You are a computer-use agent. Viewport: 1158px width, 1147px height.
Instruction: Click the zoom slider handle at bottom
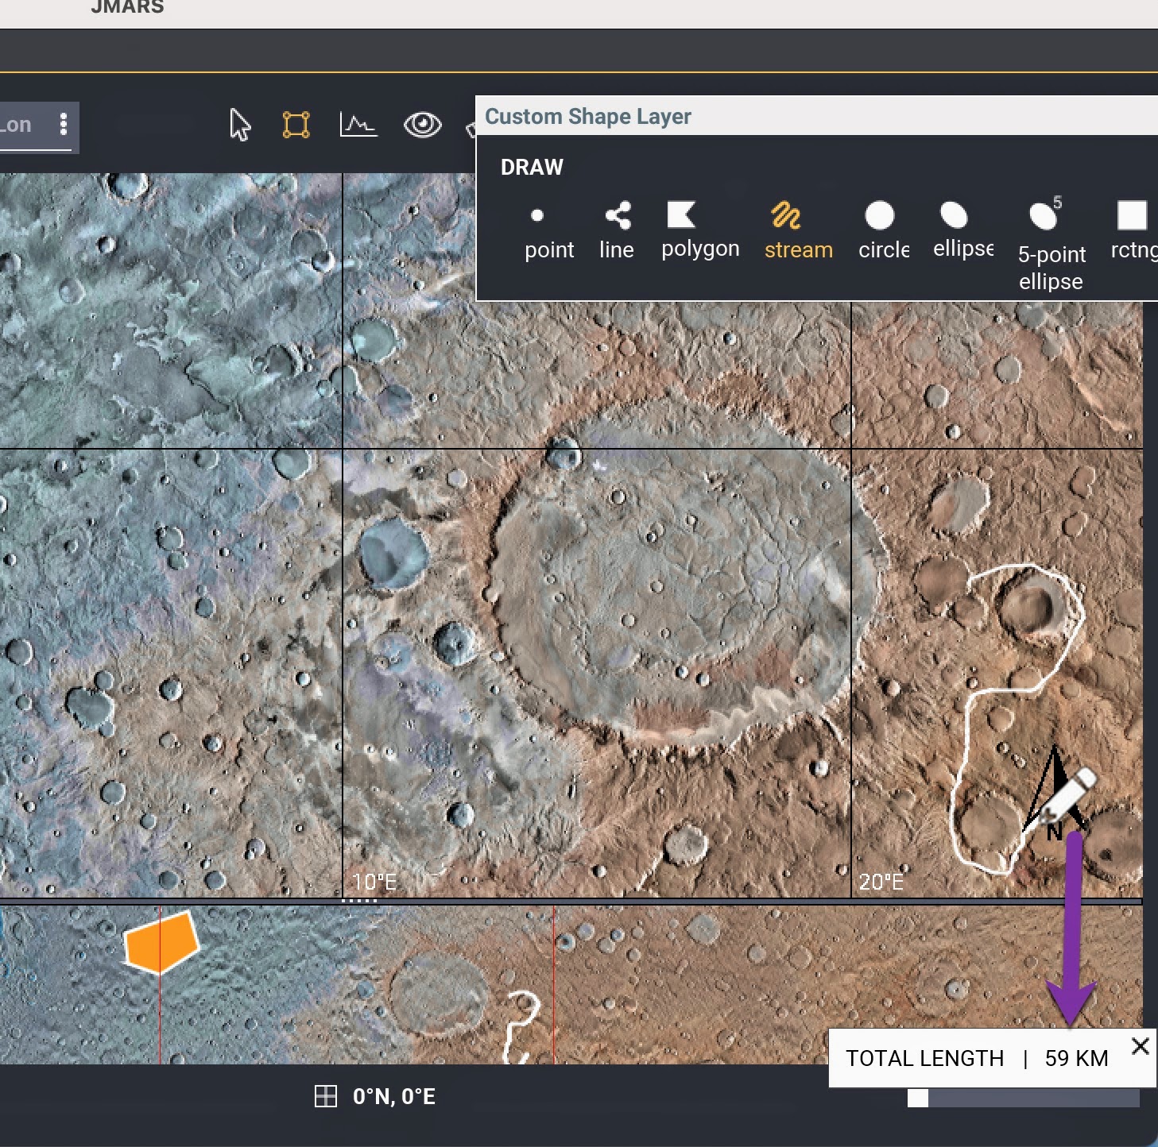[918, 1098]
